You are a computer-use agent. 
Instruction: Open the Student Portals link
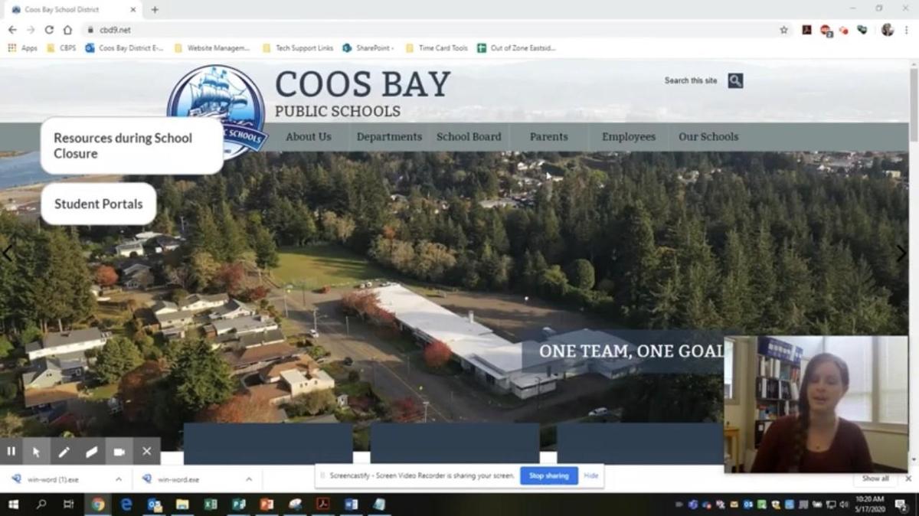[98, 204]
